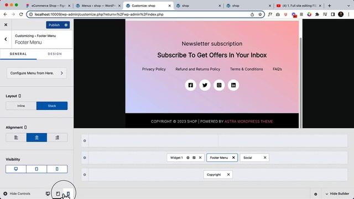Reload the page

point(21,14)
